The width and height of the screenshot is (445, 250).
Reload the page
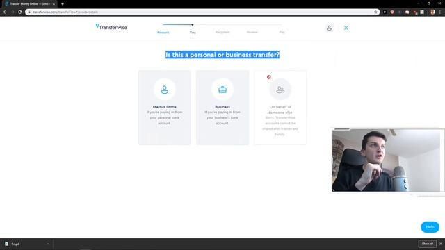[x=20, y=12]
